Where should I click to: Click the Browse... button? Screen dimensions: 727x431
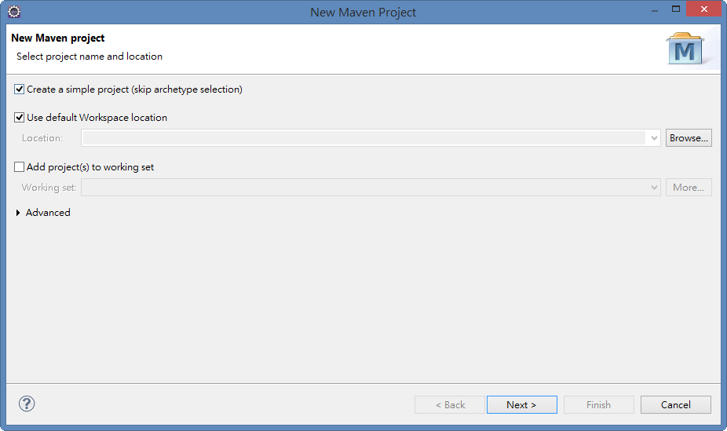coord(689,138)
